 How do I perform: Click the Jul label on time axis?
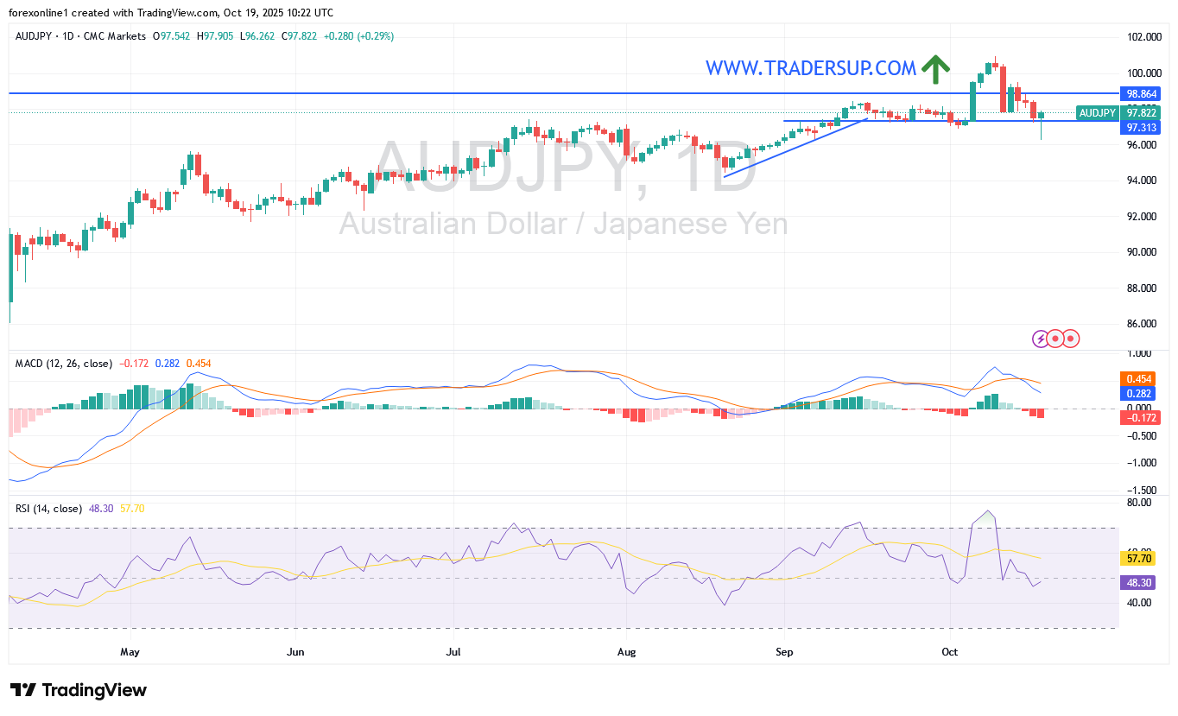pos(453,650)
